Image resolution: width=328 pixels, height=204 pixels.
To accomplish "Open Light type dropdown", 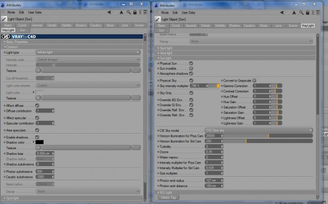I will click(88, 52).
